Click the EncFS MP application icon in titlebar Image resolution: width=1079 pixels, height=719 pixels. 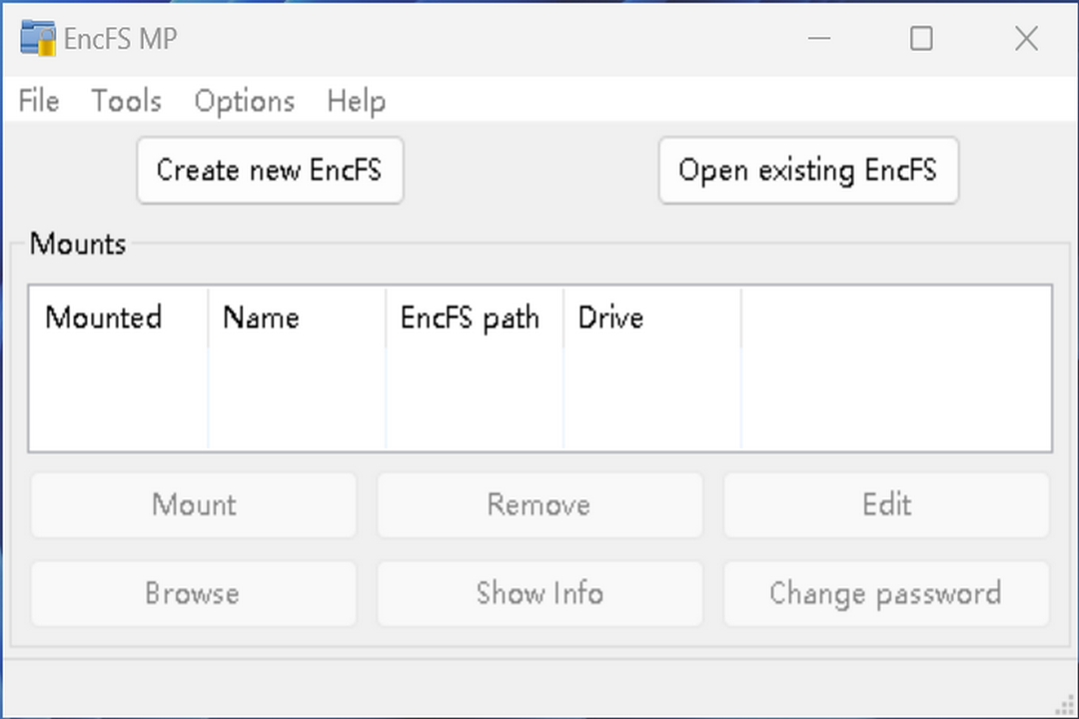(x=37, y=38)
